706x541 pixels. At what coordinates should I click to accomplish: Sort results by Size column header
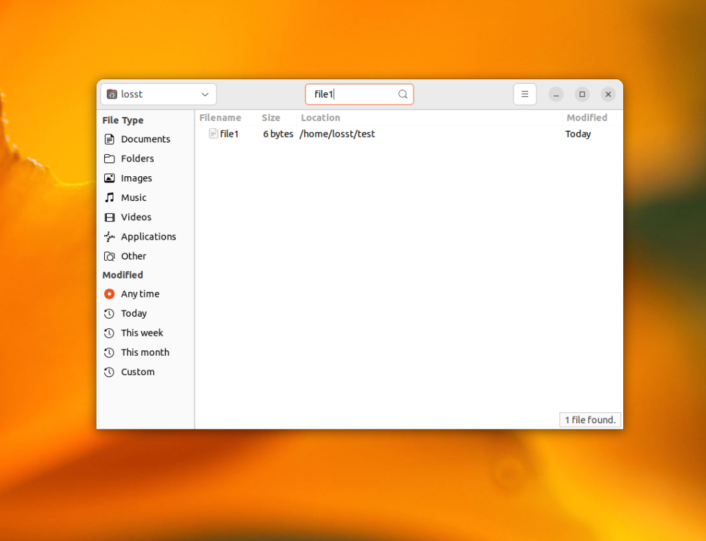coord(277,118)
